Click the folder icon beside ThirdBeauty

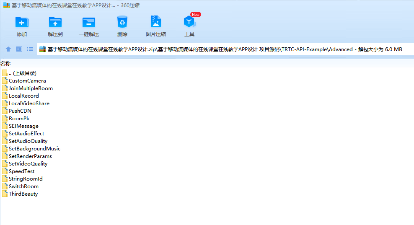click(5, 194)
